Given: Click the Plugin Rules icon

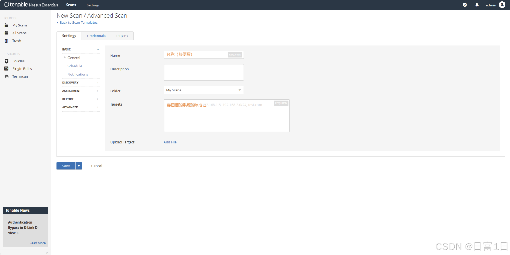Looking at the screenshot, I should pyautogui.click(x=6, y=68).
